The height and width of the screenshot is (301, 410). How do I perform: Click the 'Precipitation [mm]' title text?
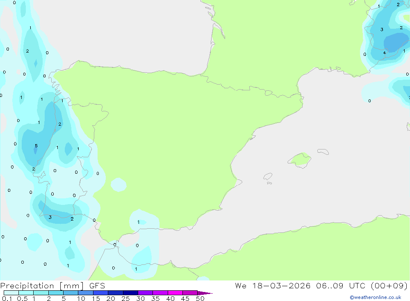(42, 286)
